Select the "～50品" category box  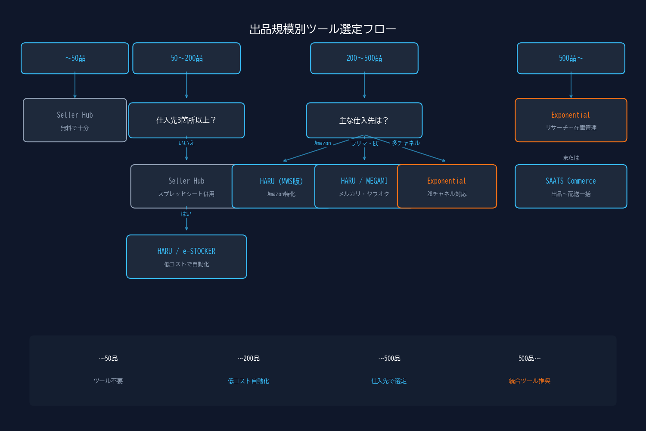[x=75, y=58]
